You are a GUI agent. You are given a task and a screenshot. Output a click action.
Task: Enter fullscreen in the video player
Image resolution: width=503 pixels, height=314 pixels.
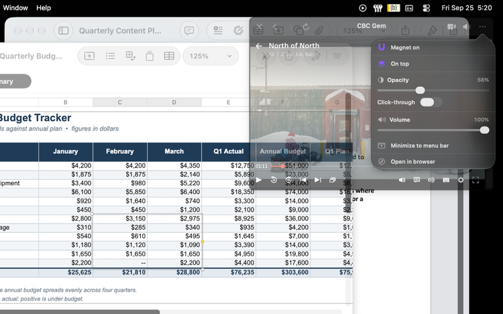(476, 180)
